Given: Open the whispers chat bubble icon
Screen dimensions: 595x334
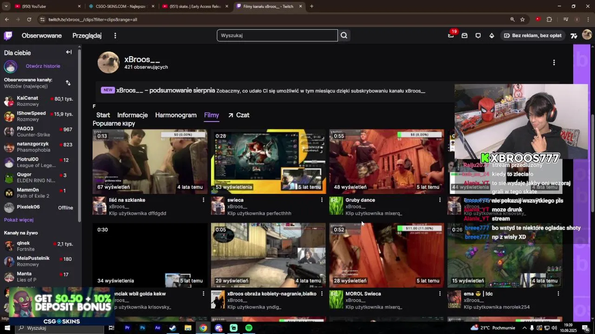Looking at the screenshot, I should coord(478,35).
